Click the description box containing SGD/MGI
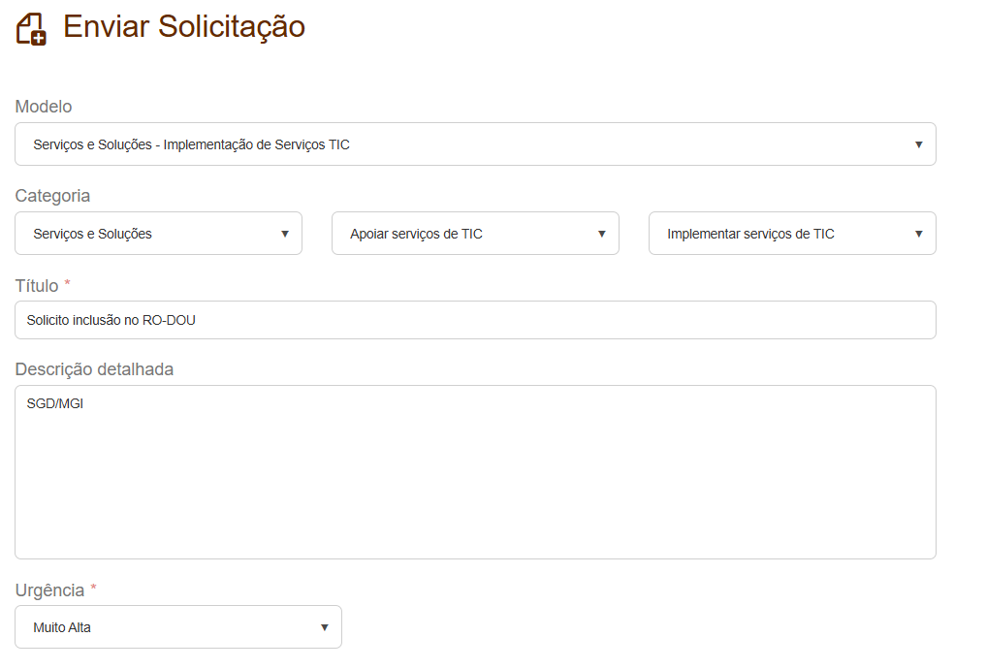 pyautogui.click(x=475, y=472)
